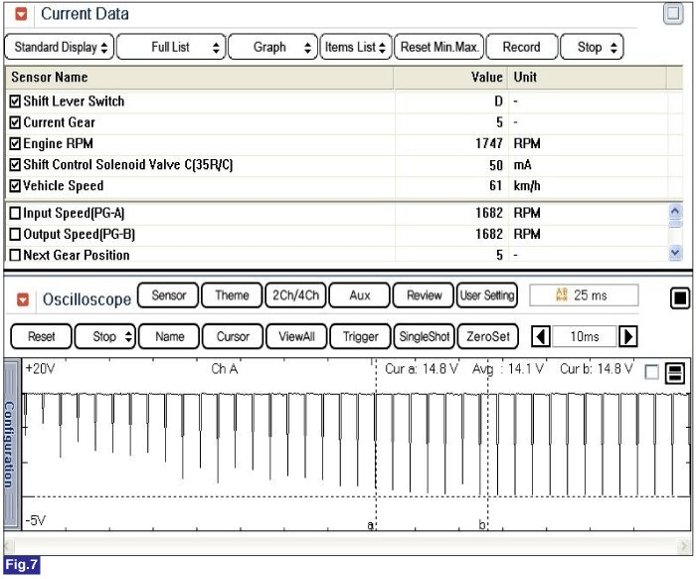
Task: Click the black square icon beside 25 ms
Action: (679, 296)
